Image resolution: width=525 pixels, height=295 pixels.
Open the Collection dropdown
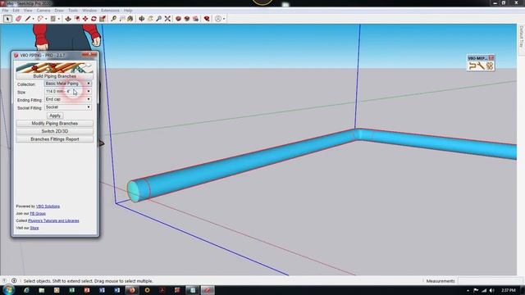(67, 84)
